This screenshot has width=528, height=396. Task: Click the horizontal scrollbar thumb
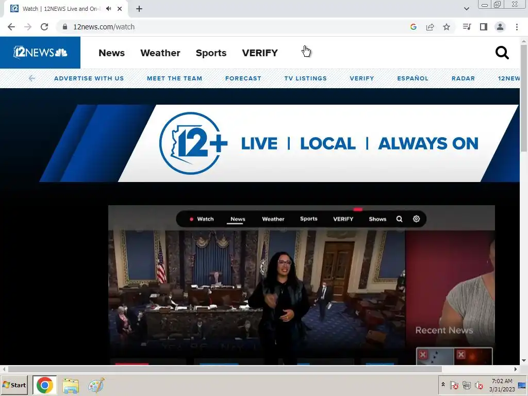click(225, 369)
